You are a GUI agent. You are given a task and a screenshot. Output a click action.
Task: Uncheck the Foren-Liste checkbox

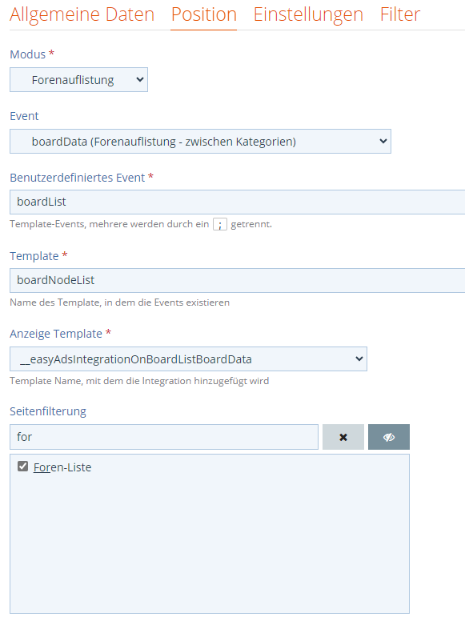[22, 466]
